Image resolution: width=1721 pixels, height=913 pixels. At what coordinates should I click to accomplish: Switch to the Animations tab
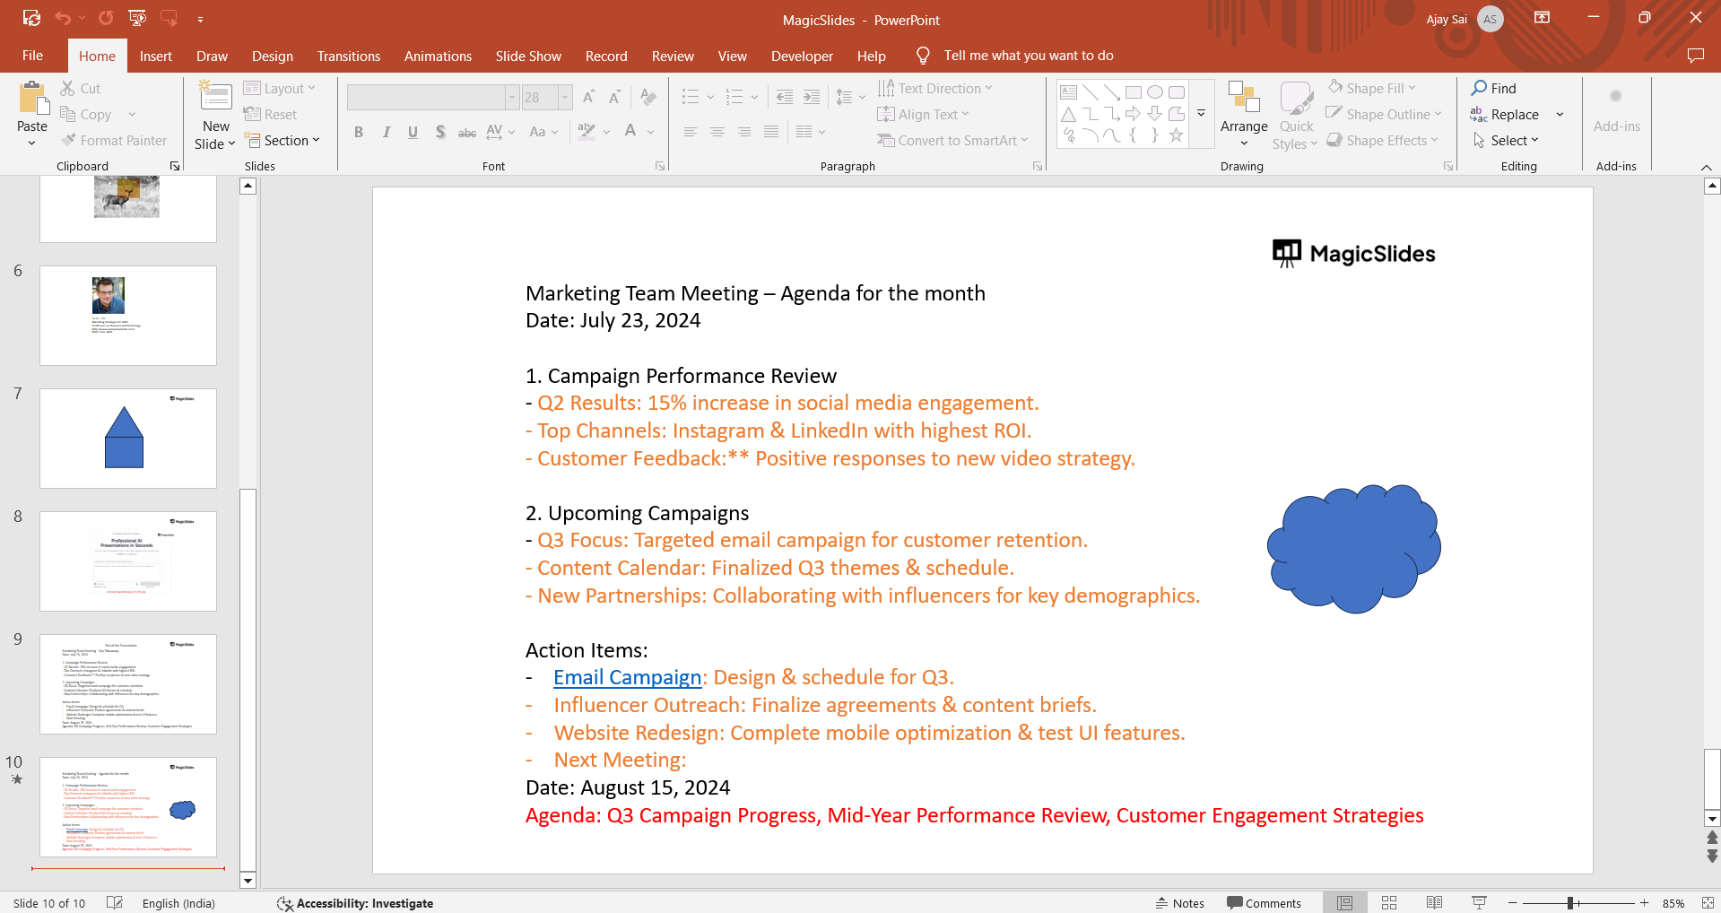tap(438, 56)
